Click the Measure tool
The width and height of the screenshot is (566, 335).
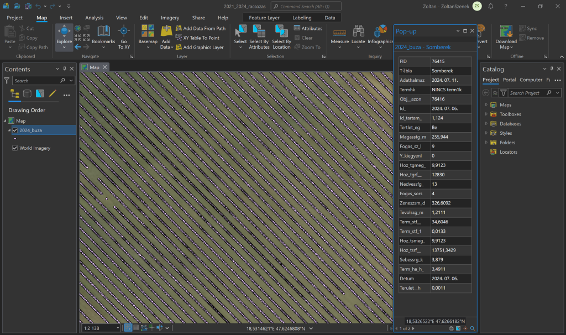[x=339, y=32]
